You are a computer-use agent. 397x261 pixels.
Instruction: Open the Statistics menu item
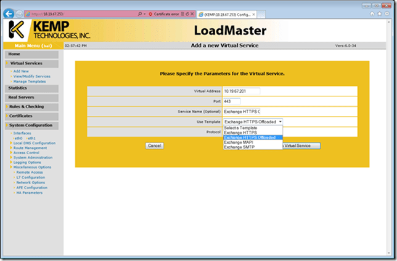[x=17, y=88]
